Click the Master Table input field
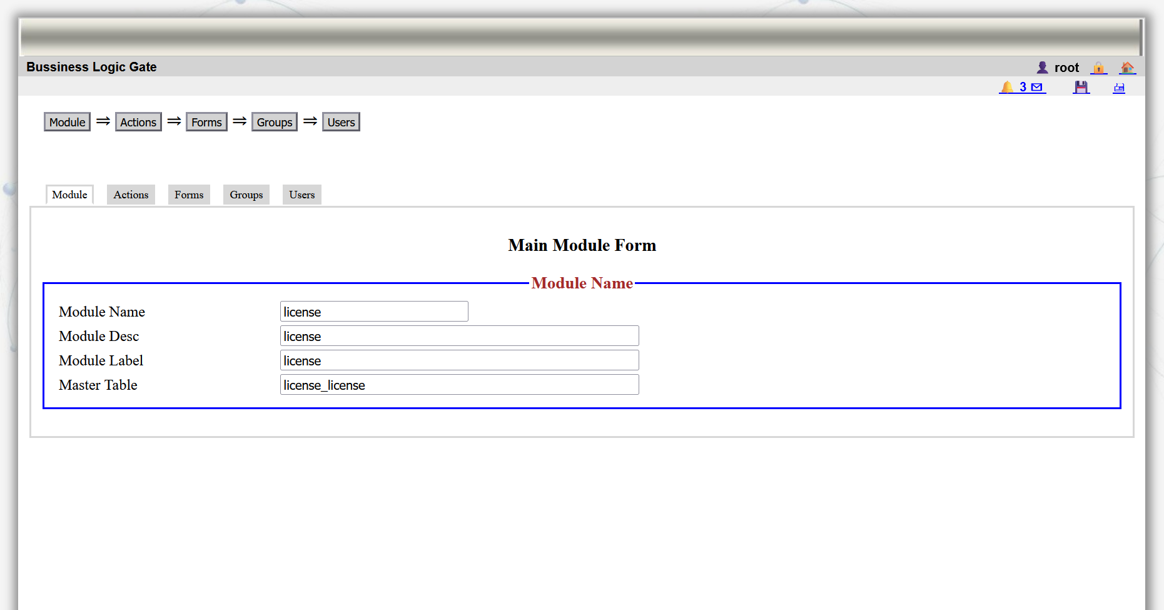1164x610 pixels. (x=459, y=385)
